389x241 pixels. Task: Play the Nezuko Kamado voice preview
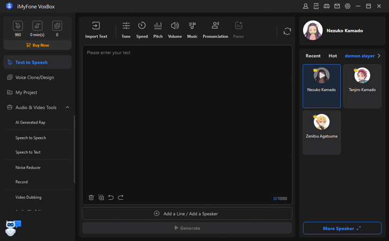point(321,75)
